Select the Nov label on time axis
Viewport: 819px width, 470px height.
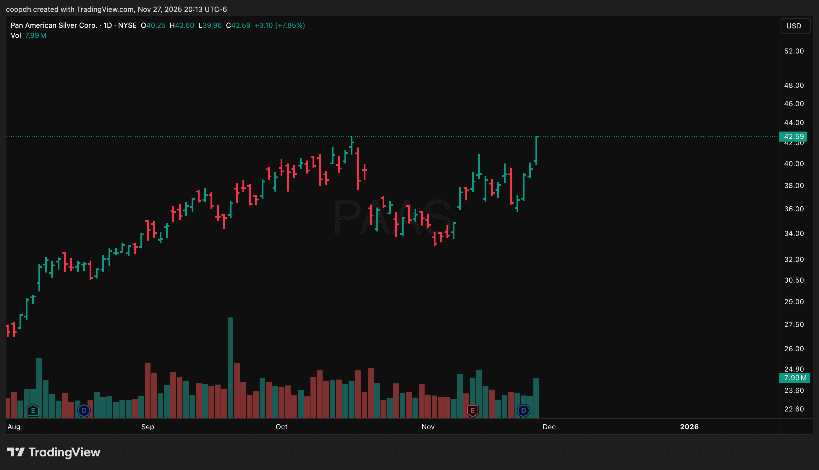428,427
